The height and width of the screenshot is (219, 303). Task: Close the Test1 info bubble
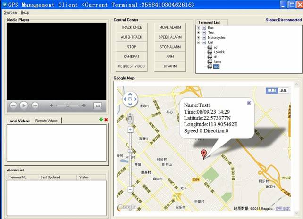249,103
